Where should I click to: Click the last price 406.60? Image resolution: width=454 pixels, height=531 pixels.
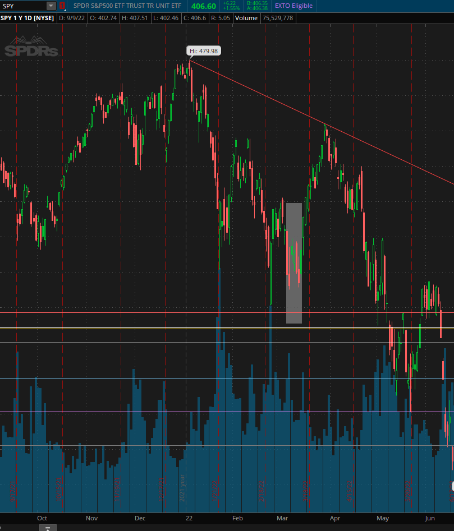pyautogui.click(x=204, y=6)
